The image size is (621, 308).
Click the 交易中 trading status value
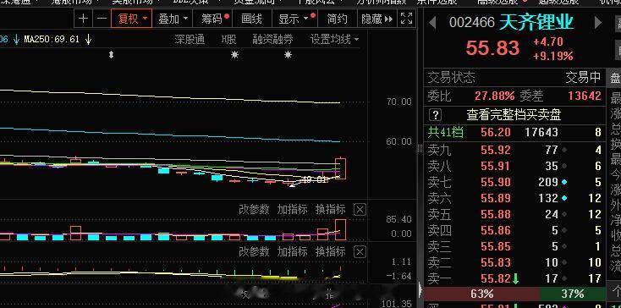[583, 77]
